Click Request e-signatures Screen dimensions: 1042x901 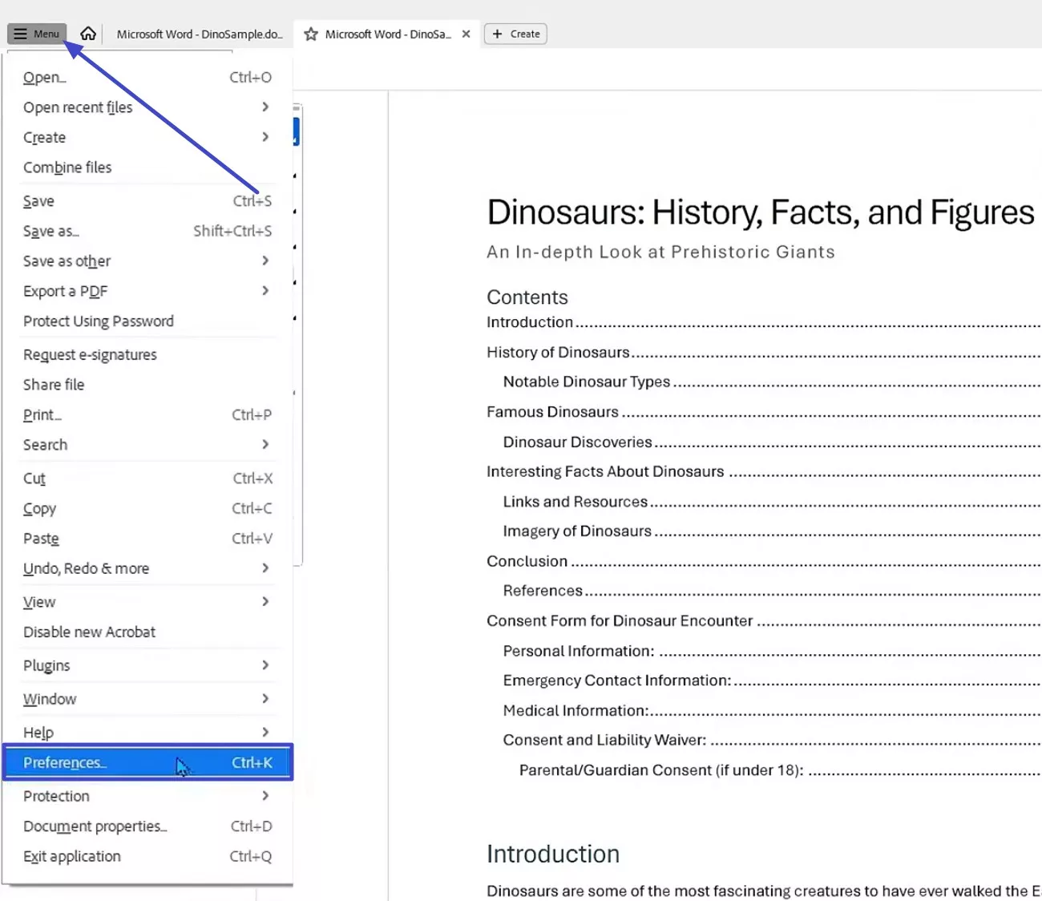89,354
